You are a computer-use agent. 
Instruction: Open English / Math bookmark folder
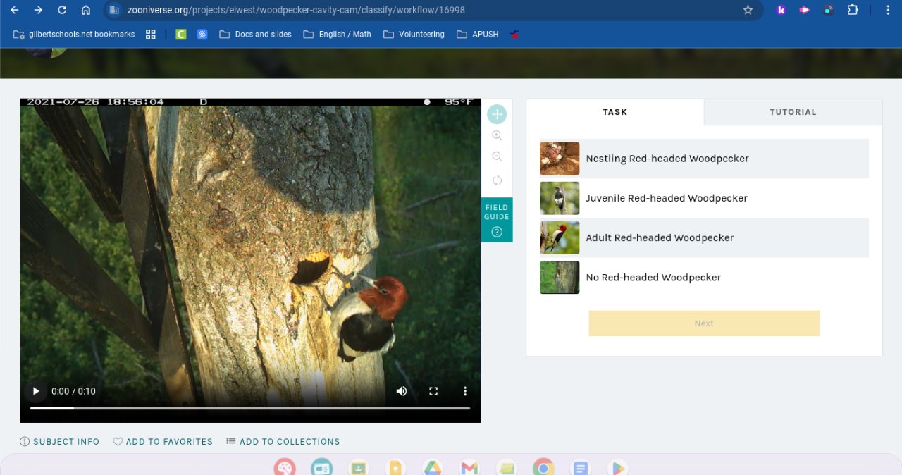(x=337, y=34)
